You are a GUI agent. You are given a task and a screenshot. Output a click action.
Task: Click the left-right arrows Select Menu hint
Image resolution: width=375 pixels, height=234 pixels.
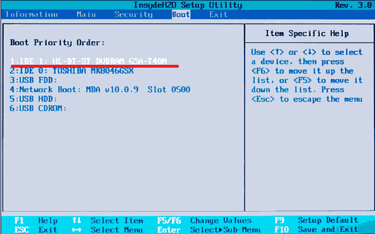(x=108, y=230)
